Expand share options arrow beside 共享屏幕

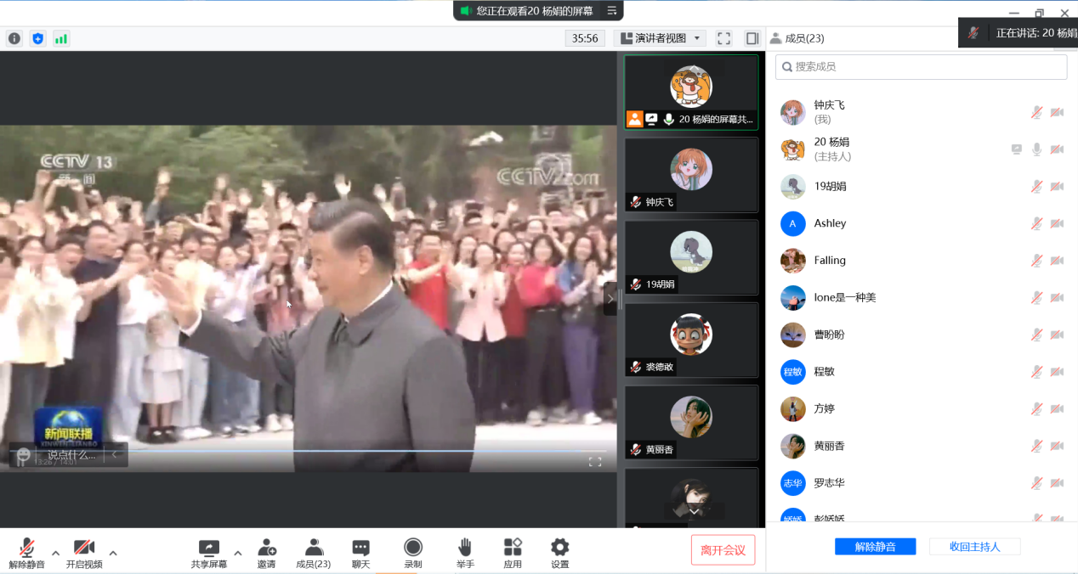pyautogui.click(x=237, y=553)
